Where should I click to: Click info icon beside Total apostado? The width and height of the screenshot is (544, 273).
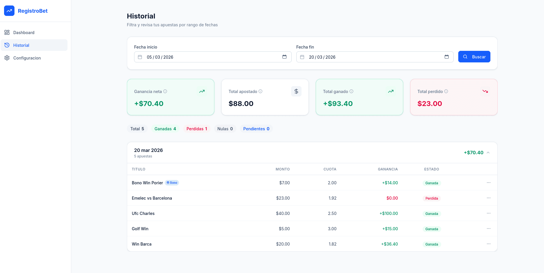[260, 91]
